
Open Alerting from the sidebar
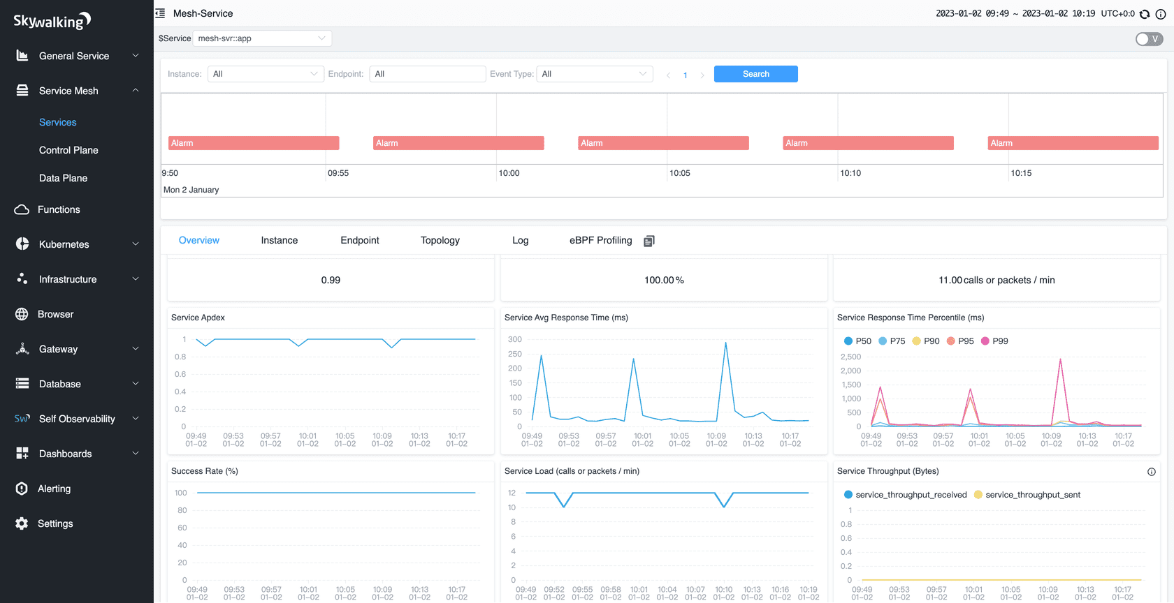(54, 489)
